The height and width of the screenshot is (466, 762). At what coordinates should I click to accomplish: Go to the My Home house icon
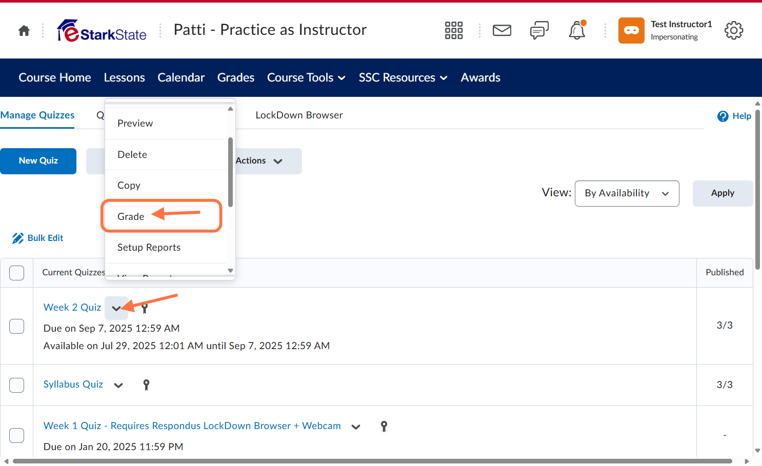coord(24,31)
